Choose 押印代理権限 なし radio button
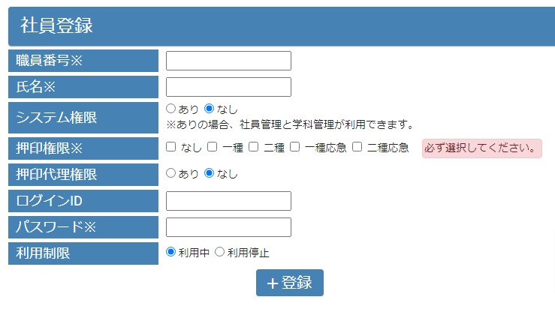The image size is (555, 309). click(x=209, y=173)
